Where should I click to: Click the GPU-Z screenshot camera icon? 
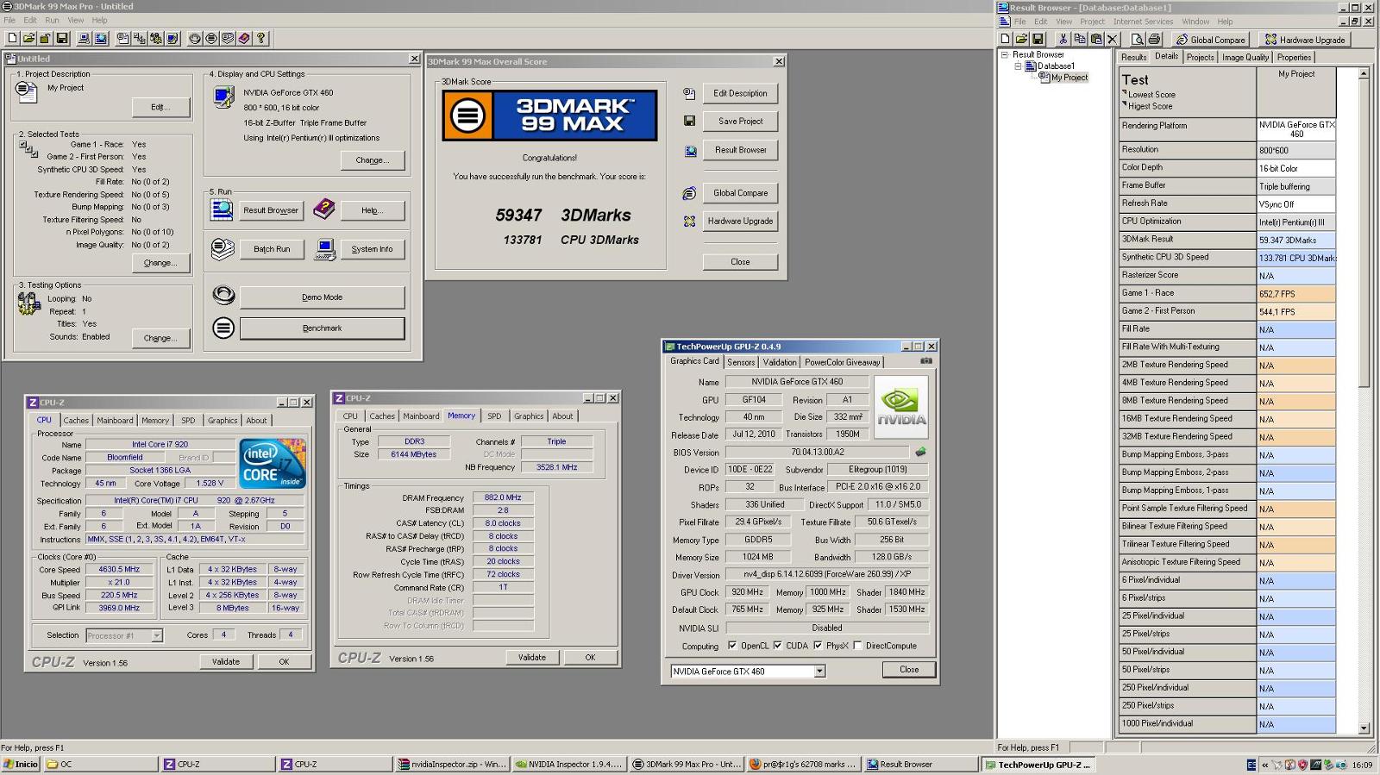926,361
